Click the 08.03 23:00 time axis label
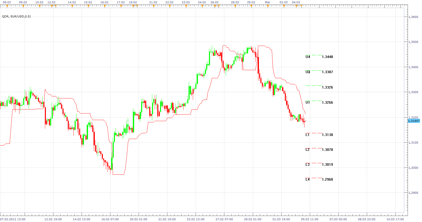 [367, 219]
